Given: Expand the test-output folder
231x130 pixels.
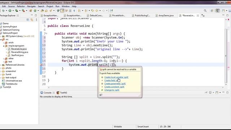Looking at the screenshot, I should [1, 78].
